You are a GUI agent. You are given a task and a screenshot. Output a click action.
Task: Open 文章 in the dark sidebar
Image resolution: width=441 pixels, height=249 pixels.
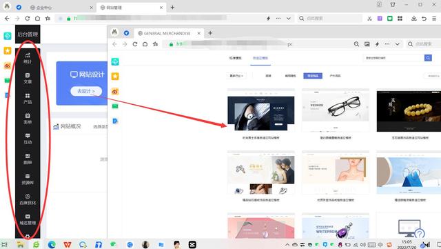(28, 79)
